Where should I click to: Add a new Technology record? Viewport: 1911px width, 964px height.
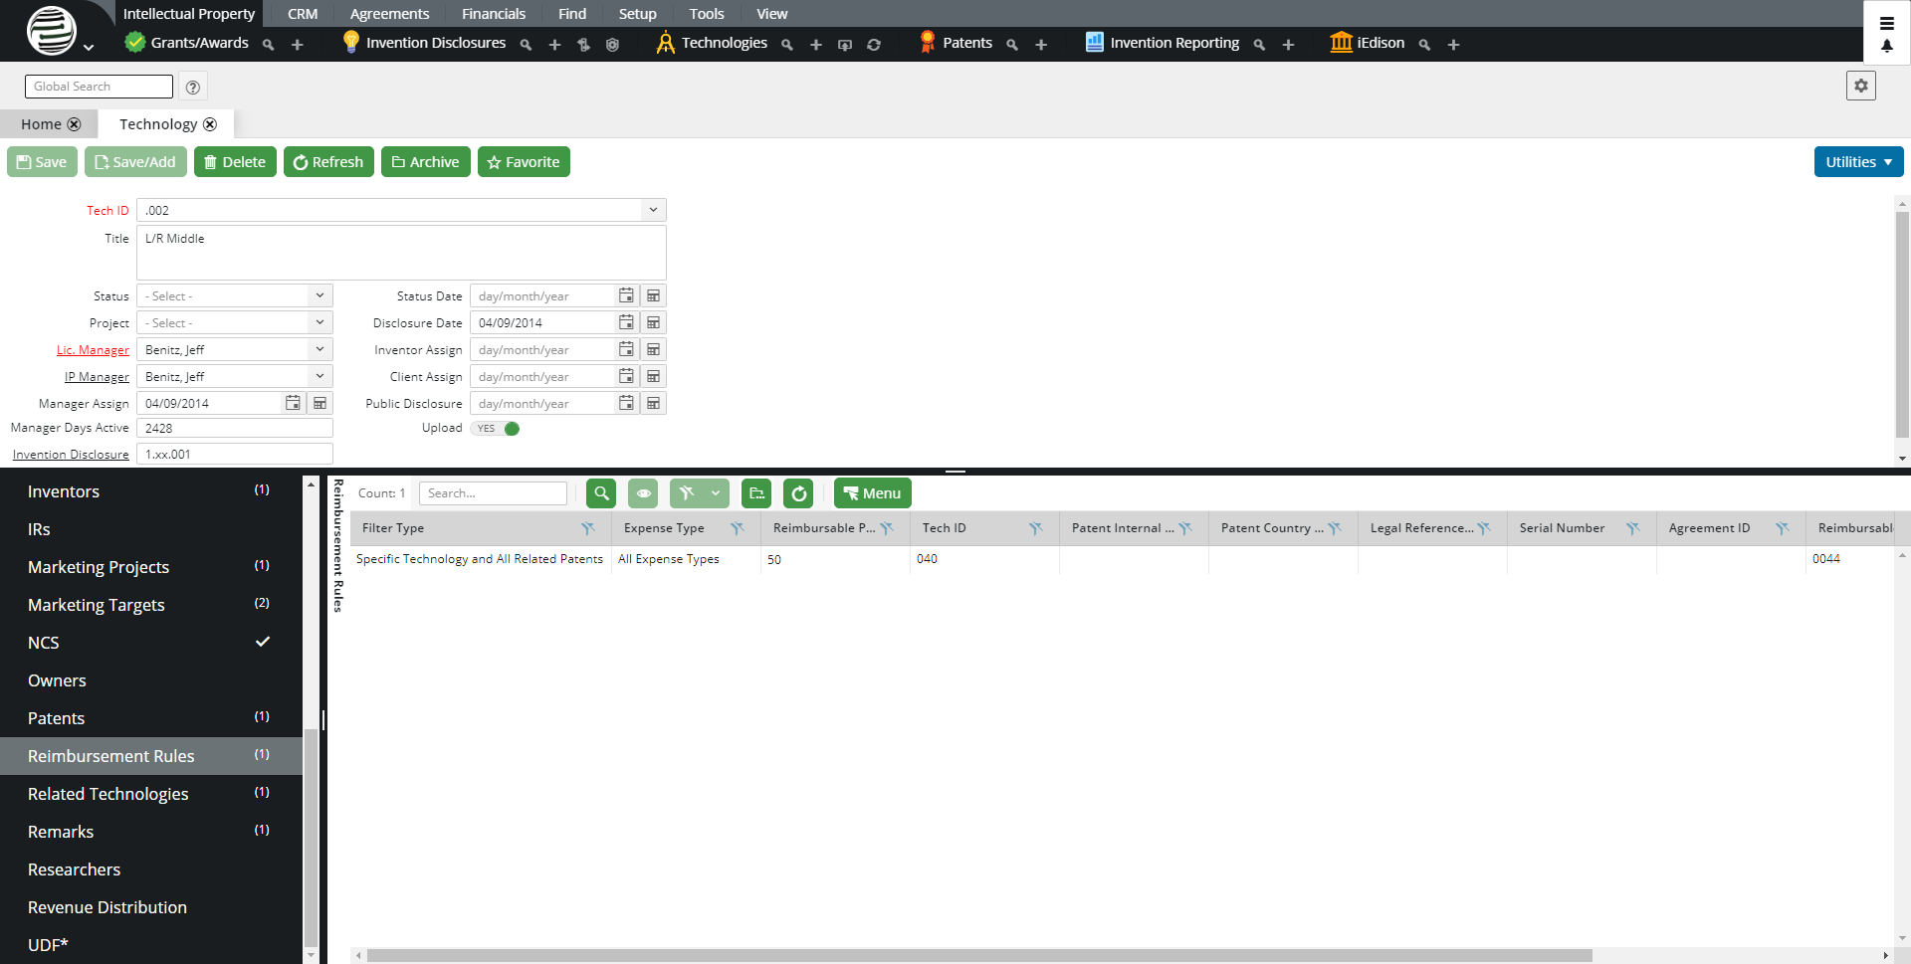[x=815, y=43]
